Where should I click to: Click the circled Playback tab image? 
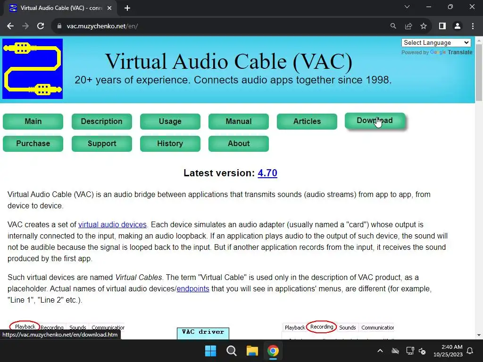[x=25, y=327]
